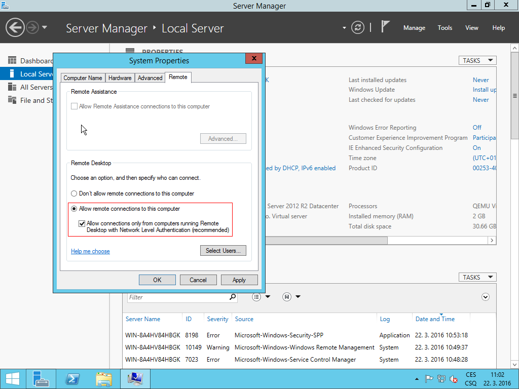Click the save query disk icon

pos(287,297)
